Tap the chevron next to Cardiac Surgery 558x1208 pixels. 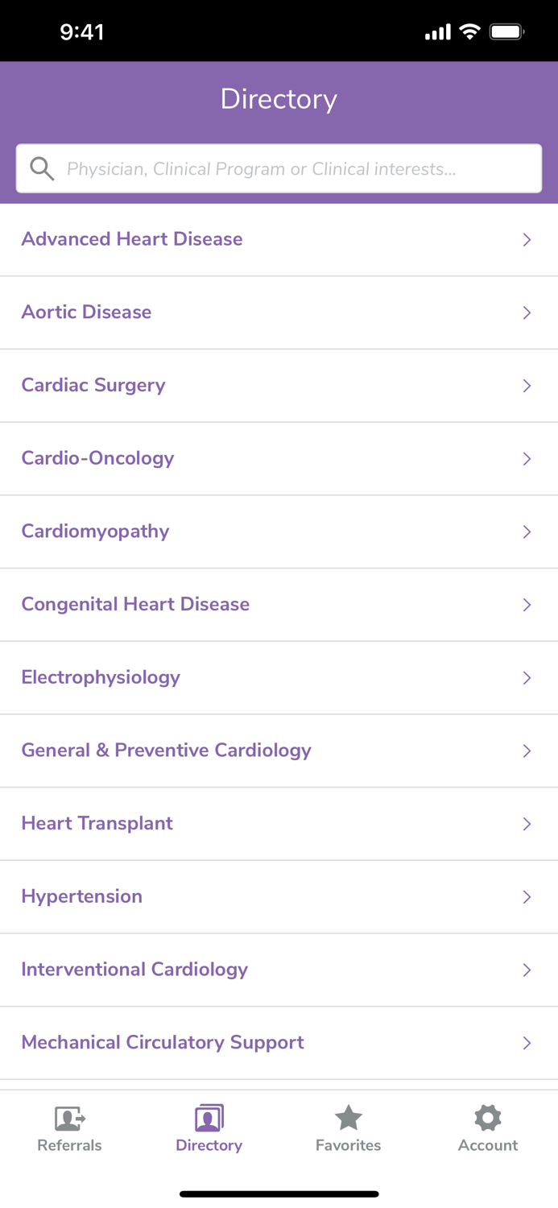click(x=527, y=386)
